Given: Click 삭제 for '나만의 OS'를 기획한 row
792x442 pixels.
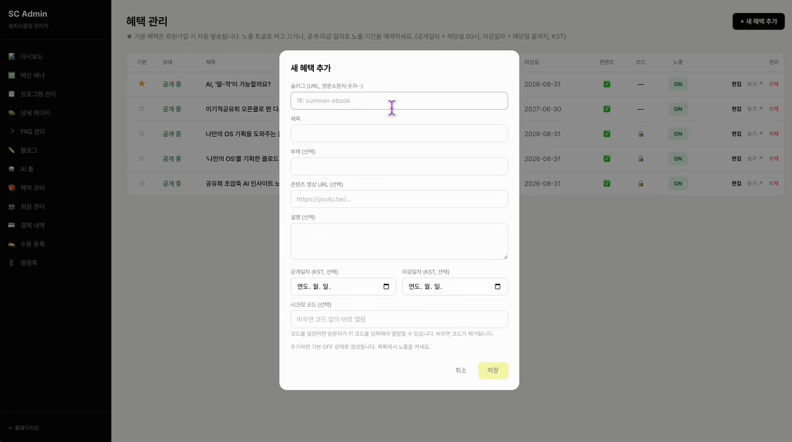Looking at the screenshot, I should (773, 159).
